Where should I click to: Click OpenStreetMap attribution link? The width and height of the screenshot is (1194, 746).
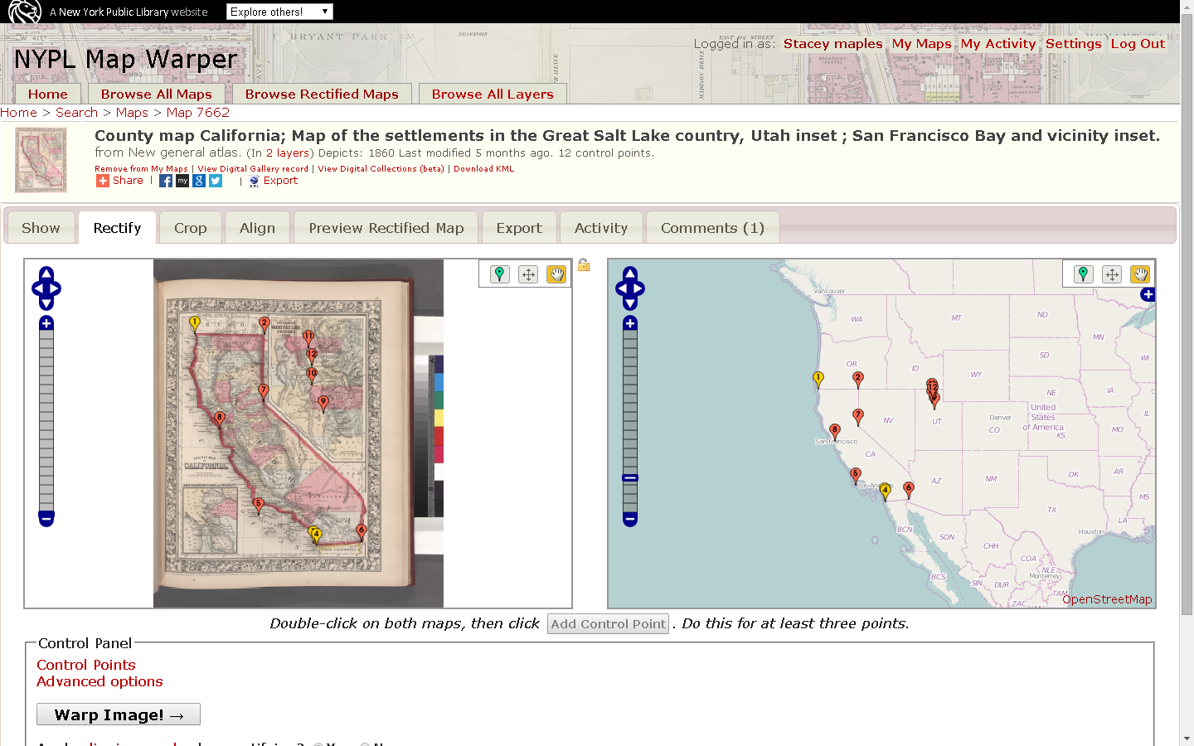(x=1107, y=599)
